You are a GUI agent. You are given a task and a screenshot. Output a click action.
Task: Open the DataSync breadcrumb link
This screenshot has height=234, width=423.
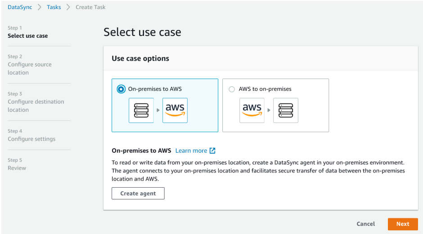click(20, 7)
